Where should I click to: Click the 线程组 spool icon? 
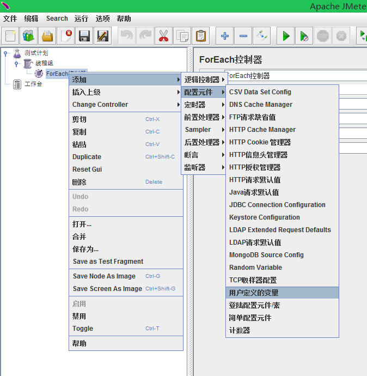(x=28, y=64)
